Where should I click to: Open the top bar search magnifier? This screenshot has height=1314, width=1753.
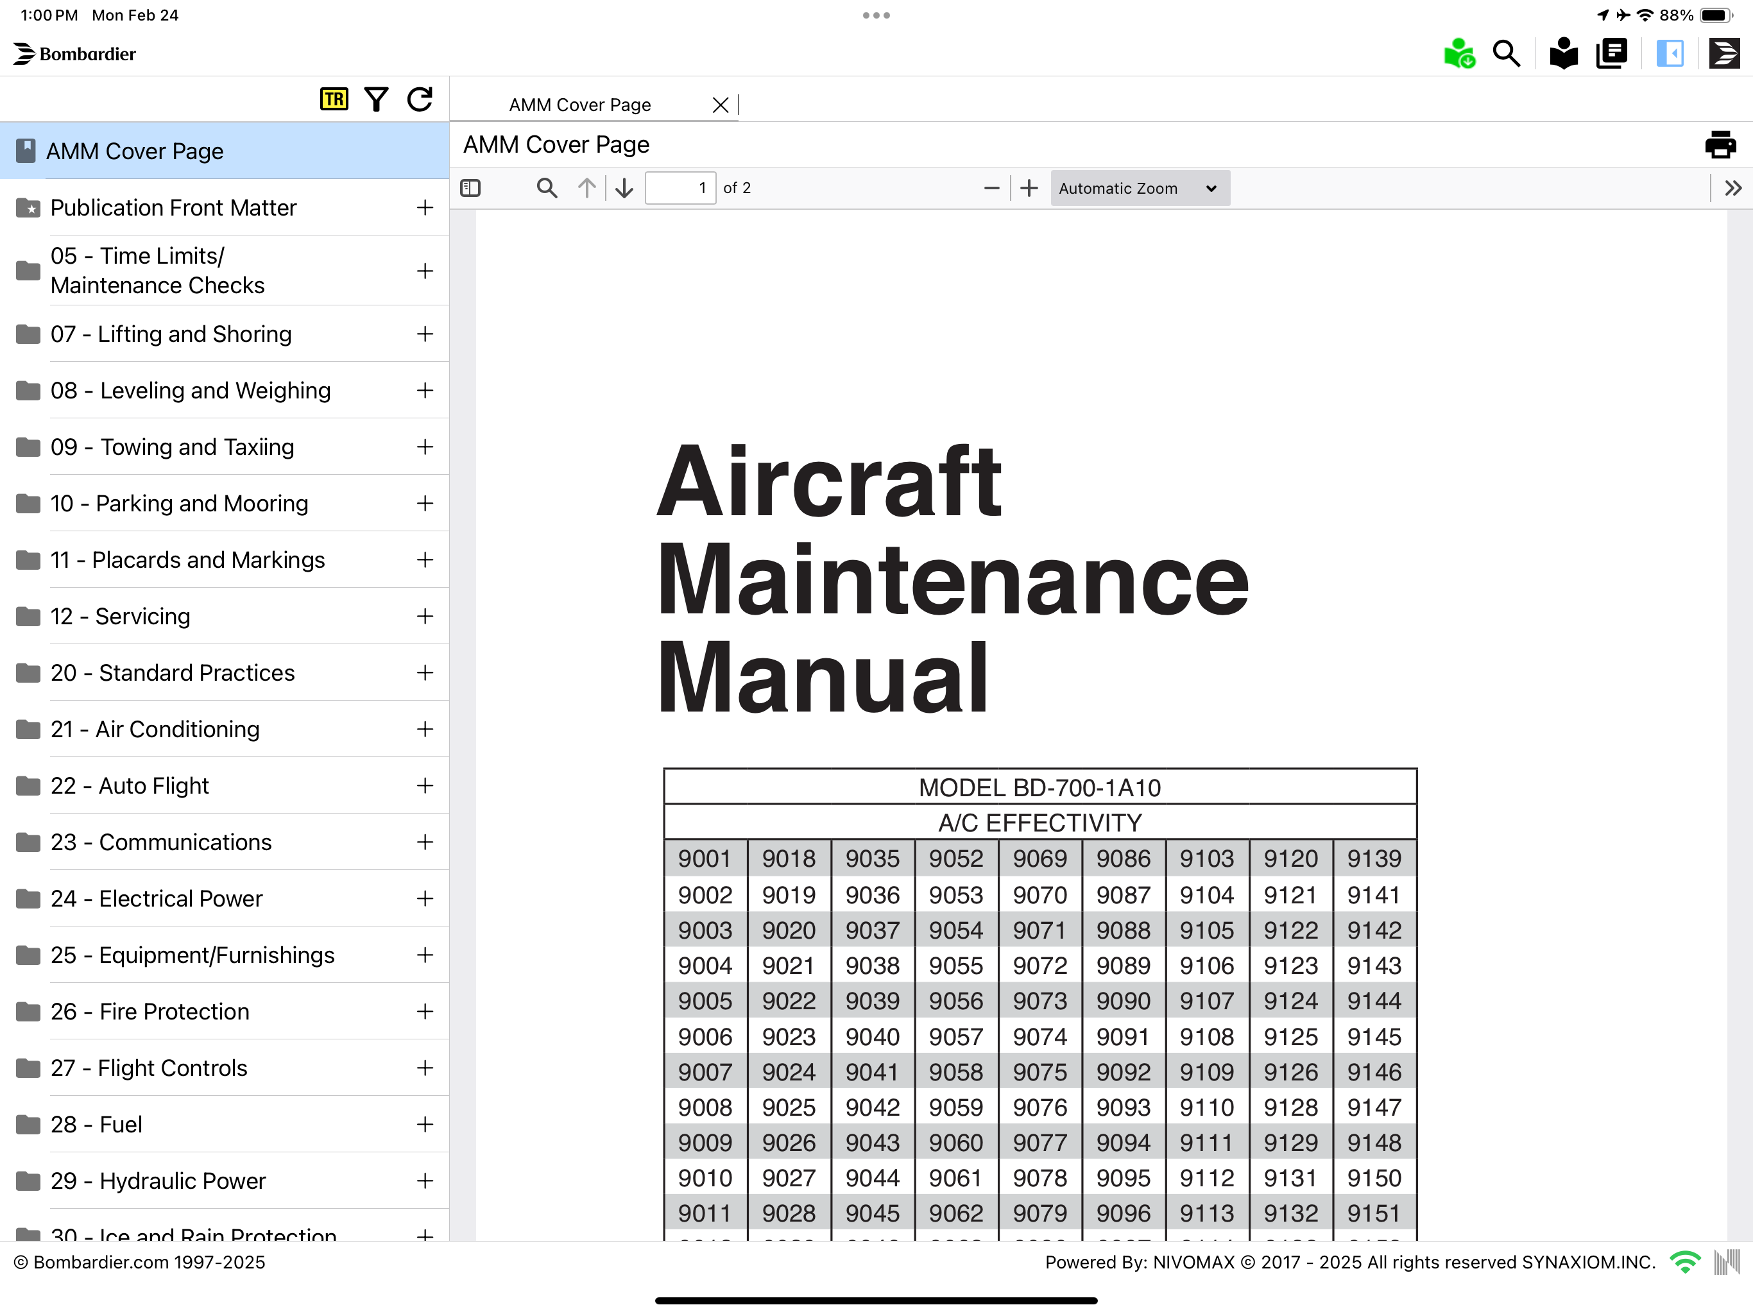(x=1506, y=54)
